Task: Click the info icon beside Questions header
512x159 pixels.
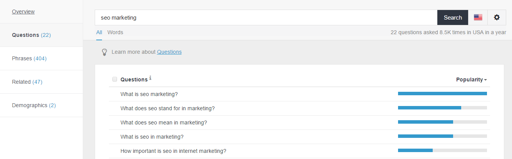Action: click(x=150, y=78)
